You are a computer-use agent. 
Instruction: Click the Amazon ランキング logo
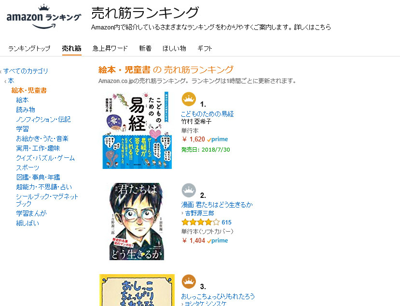click(x=43, y=17)
